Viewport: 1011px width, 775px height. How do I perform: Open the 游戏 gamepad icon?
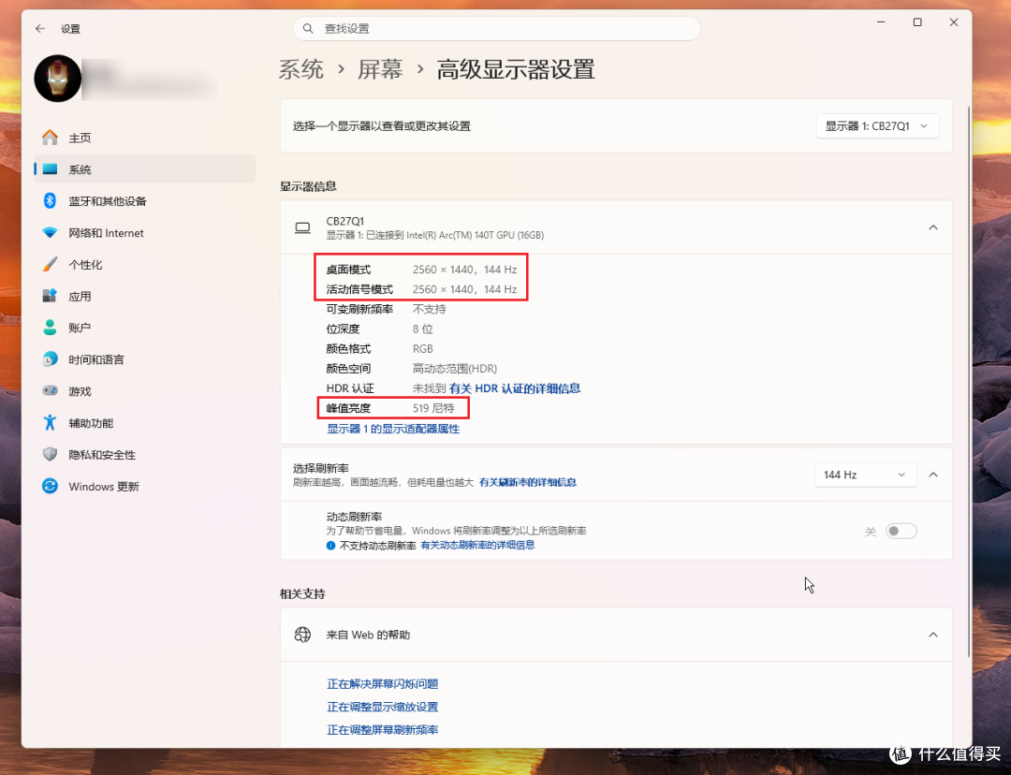(50, 390)
